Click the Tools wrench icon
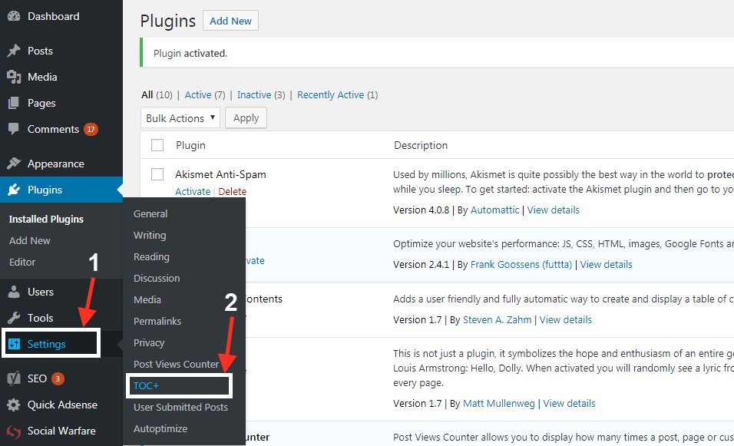The width and height of the screenshot is (734, 446). tap(14, 318)
